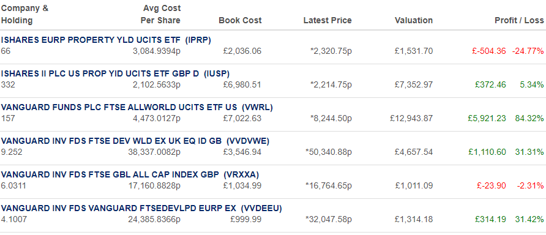Select VWRL profit percentage 84.32%
546x235 pixels.
point(529,118)
